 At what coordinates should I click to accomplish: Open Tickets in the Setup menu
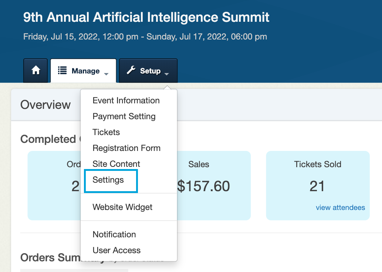[x=106, y=132]
